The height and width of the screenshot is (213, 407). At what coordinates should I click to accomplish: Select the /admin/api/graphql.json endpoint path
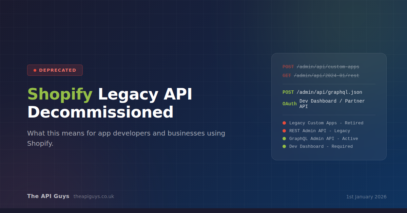tap(329, 92)
